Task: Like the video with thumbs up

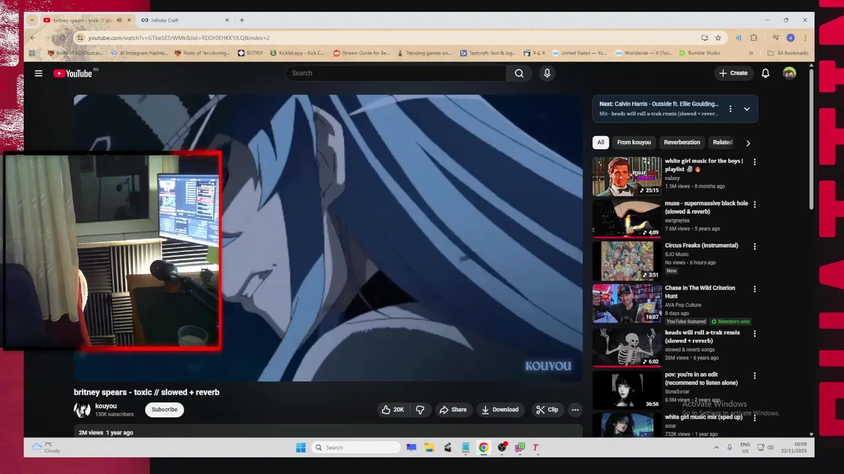Action: point(392,409)
